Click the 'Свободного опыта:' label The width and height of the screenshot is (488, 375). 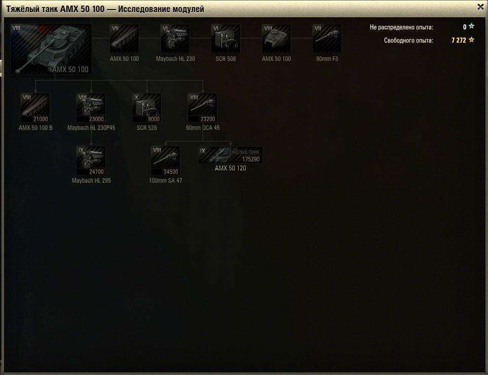408,40
